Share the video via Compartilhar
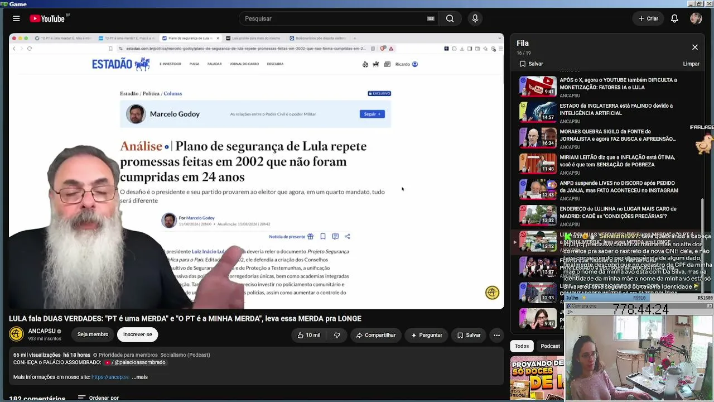This screenshot has width=714, height=402. tap(376, 335)
